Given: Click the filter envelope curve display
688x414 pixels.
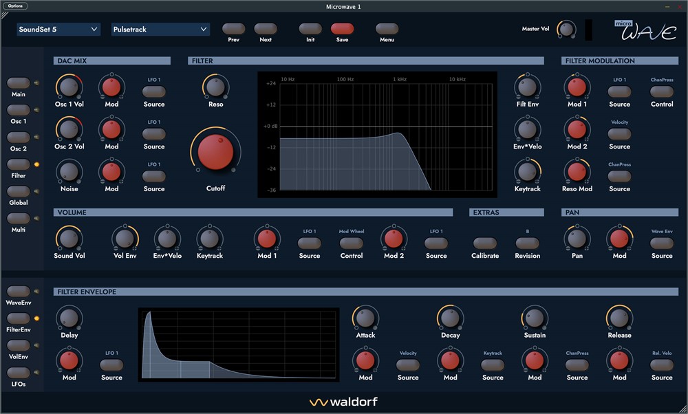Looking at the screenshot, I should point(239,344).
